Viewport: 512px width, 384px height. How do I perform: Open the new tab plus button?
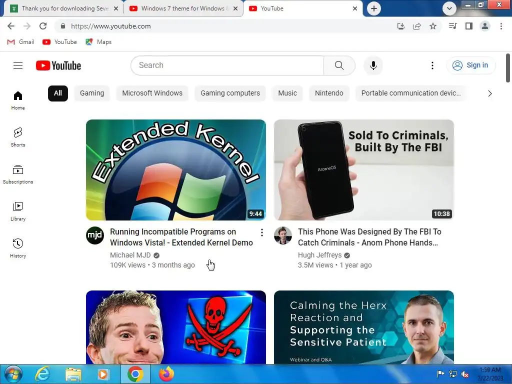click(374, 8)
